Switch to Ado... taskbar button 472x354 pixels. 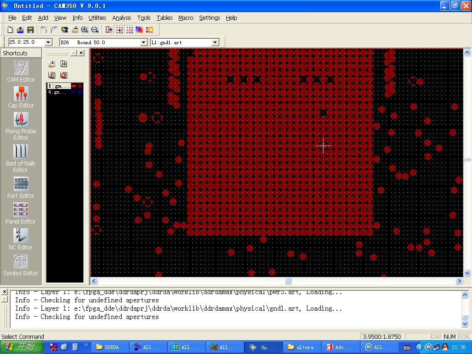click(x=341, y=347)
